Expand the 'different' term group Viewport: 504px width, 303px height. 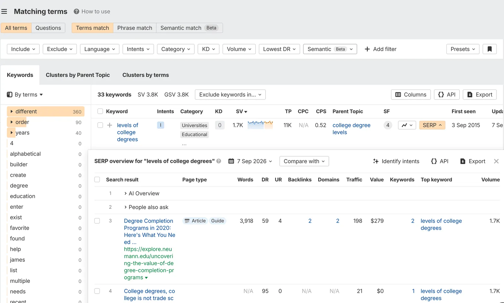pos(12,111)
